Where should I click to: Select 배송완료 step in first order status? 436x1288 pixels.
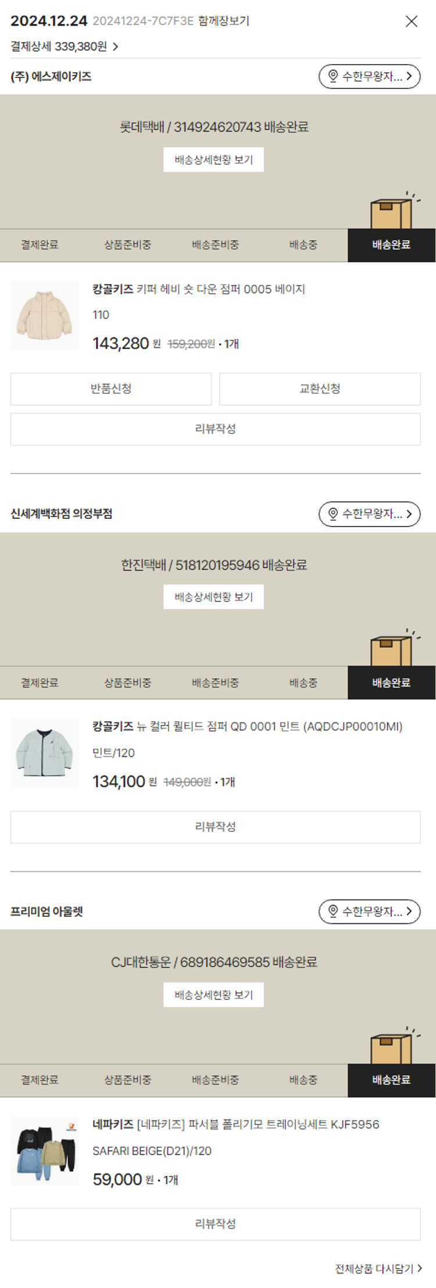click(391, 245)
